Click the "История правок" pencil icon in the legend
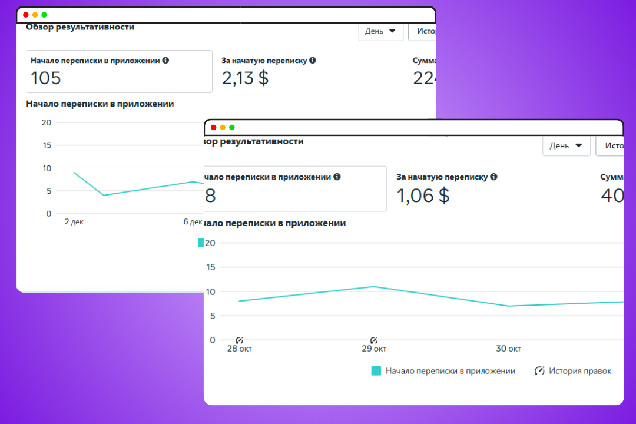636x424 pixels. tap(539, 370)
